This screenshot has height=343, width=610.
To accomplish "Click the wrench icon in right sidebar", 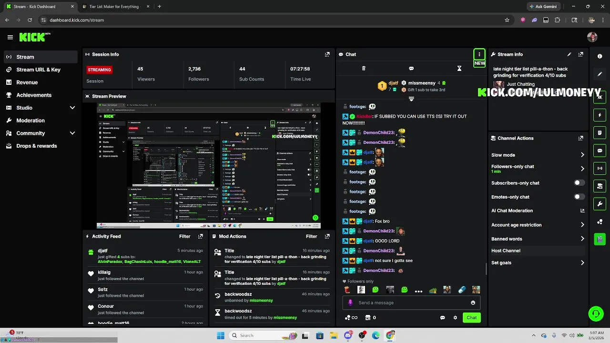I will click(600, 204).
